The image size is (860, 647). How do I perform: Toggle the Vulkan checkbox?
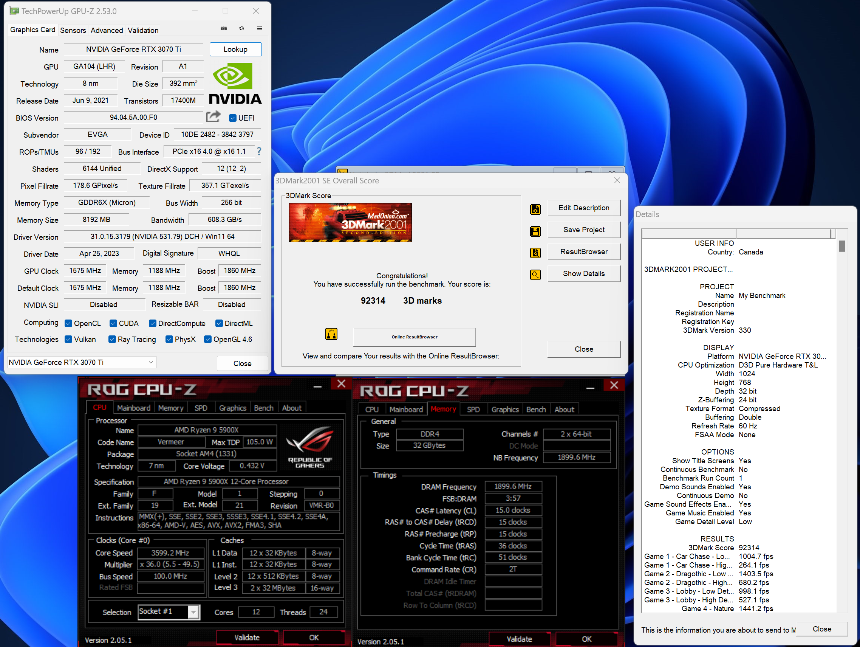pyautogui.click(x=68, y=339)
